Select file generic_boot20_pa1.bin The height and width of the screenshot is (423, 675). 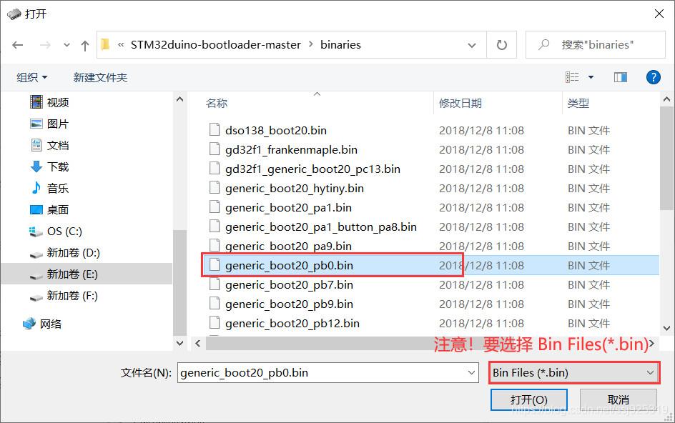[x=288, y=208]
